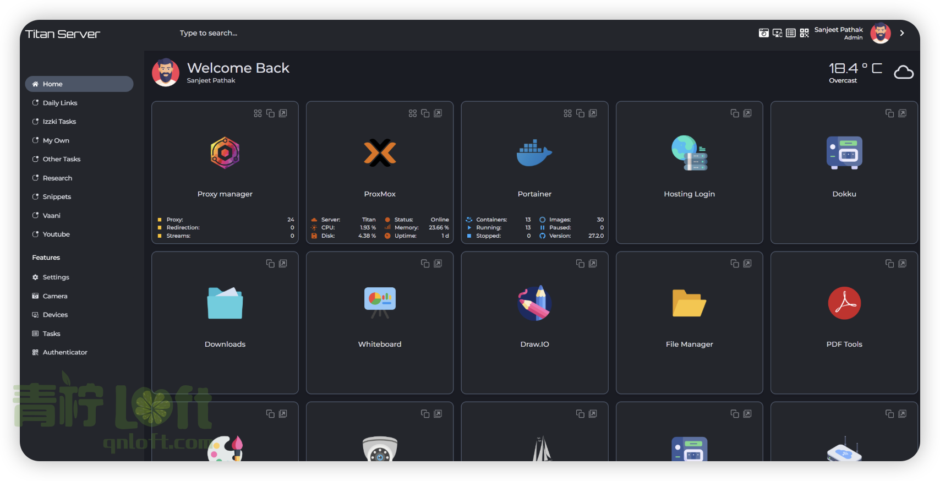Copy the Downloads card link
Screen dimensions: 940x481
[x=270, y=264]
